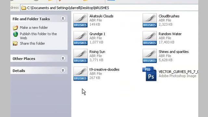
Task: Click the Adobe Photoshop Image type text
Action: click(x=177, y=76)
